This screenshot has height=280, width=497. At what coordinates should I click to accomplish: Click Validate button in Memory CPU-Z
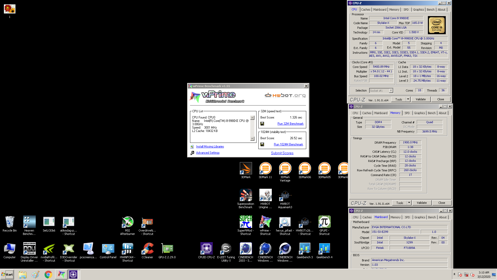click(422, 203)
